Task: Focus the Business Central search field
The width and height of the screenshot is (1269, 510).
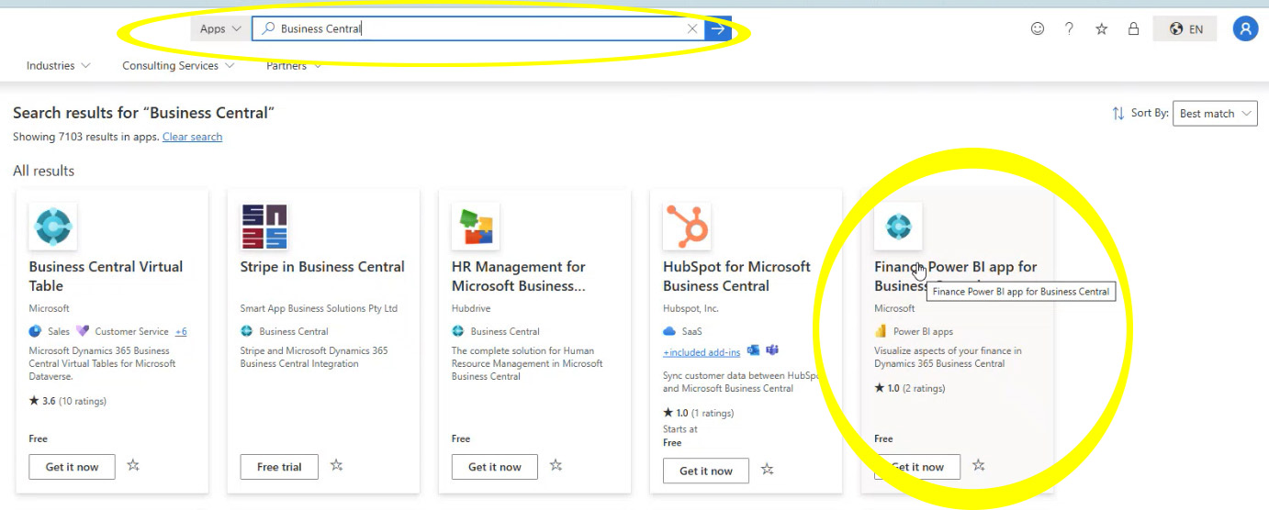Action: click(x=477, y=28)
